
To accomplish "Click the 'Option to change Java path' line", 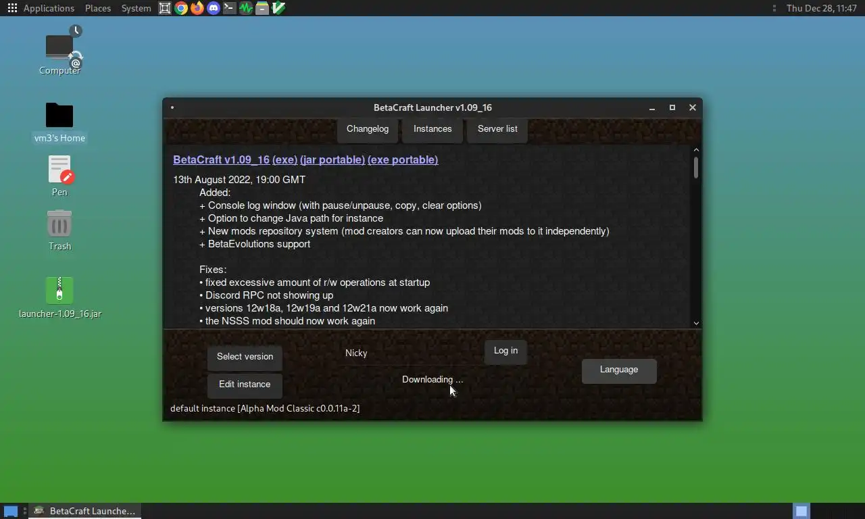I will (291, 218).
